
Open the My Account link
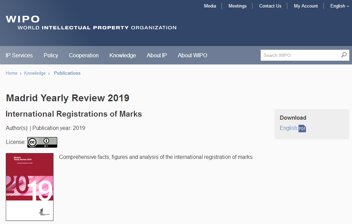(306, 6)
